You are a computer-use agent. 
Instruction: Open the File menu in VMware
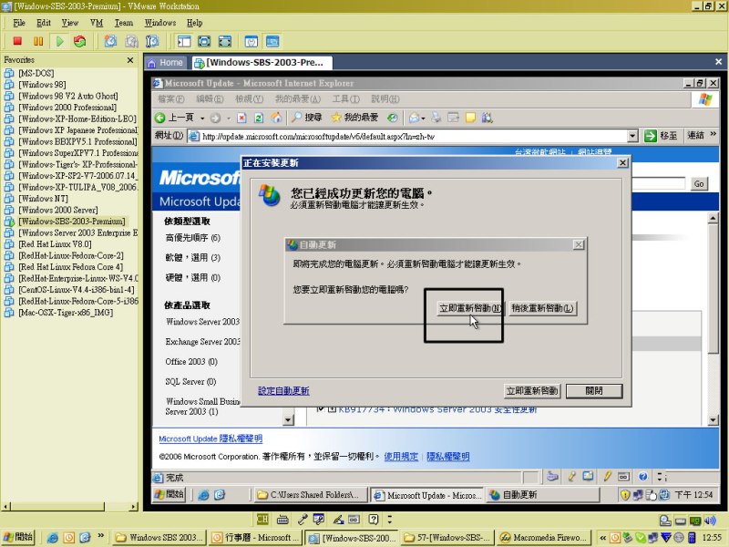click(19, 23)
